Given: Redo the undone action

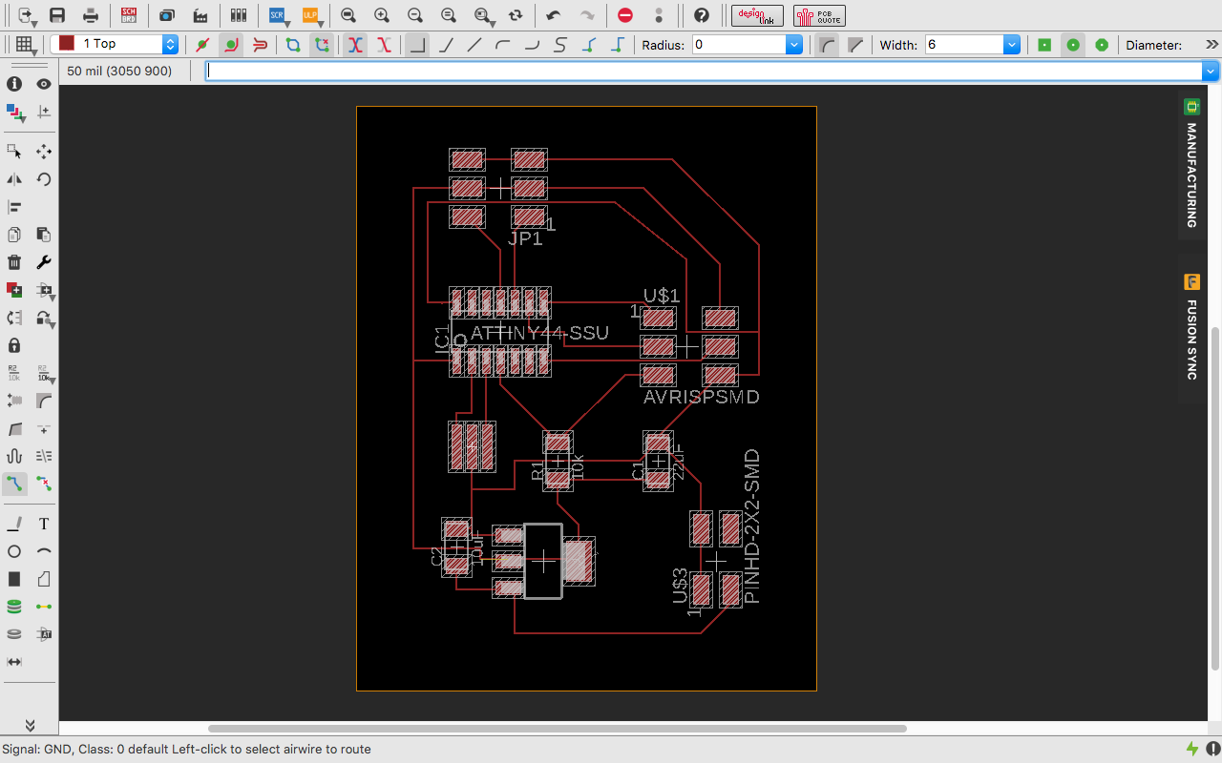Looking at the screenshot, I should point(588,15).
